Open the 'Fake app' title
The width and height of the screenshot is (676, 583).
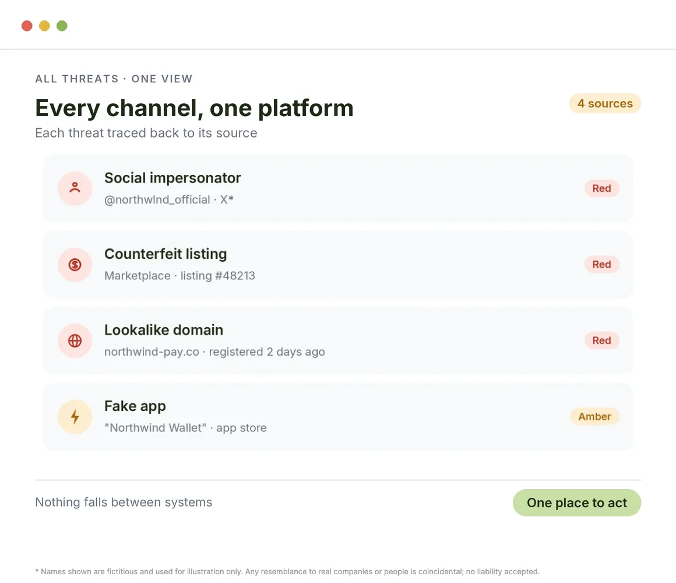point(135,406)
